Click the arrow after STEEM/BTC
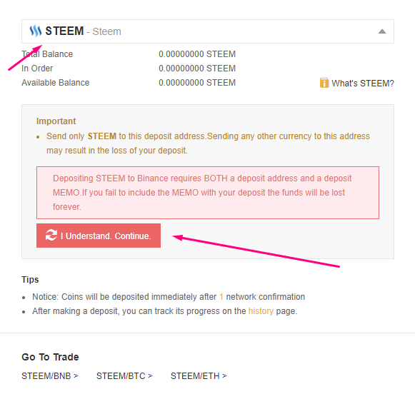The image size is (415, 404). pyautogui.click(x=150, y=375)
